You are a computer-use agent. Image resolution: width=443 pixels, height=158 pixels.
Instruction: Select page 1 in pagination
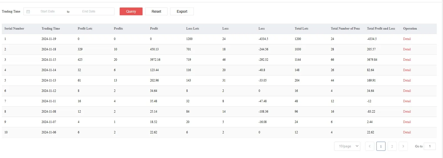[381, 146]
